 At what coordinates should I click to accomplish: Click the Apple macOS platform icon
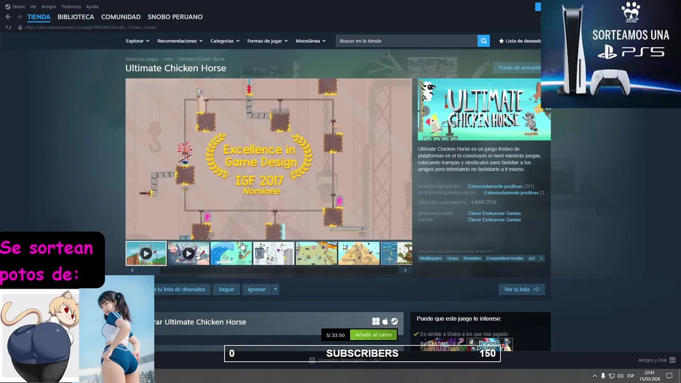[385, 321]
